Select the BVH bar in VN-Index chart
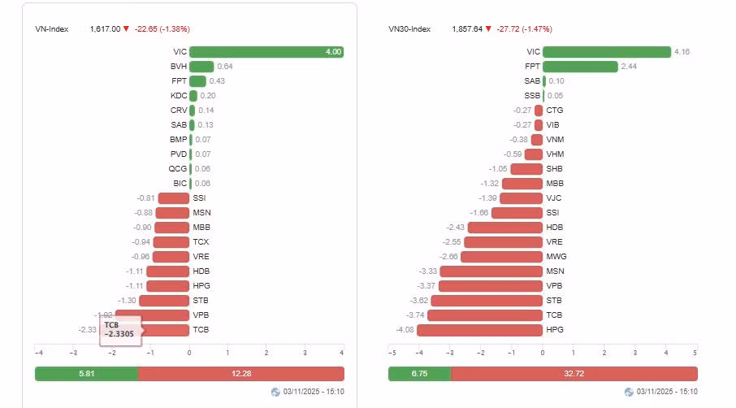 coord(201,67)
